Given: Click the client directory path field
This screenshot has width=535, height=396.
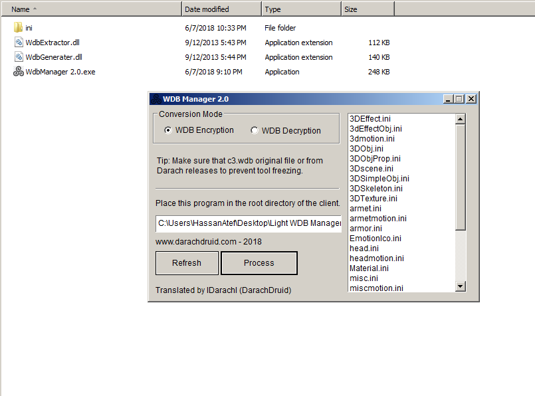Looking at the screenshot, I should (x=248, y=224).
